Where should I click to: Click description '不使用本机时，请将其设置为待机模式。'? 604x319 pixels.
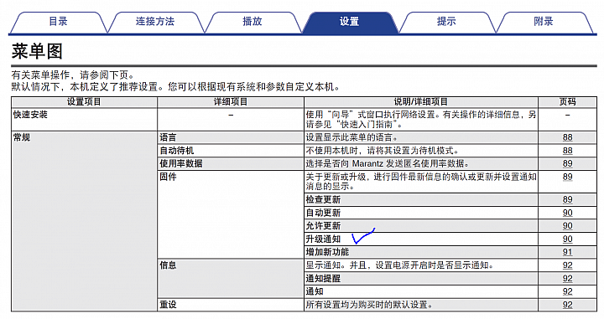(x=382, y=151)
